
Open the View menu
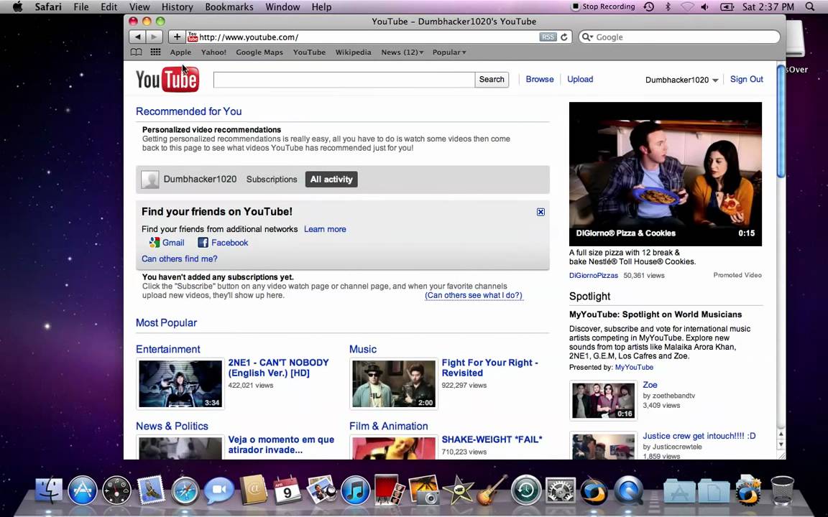point(139,7)
